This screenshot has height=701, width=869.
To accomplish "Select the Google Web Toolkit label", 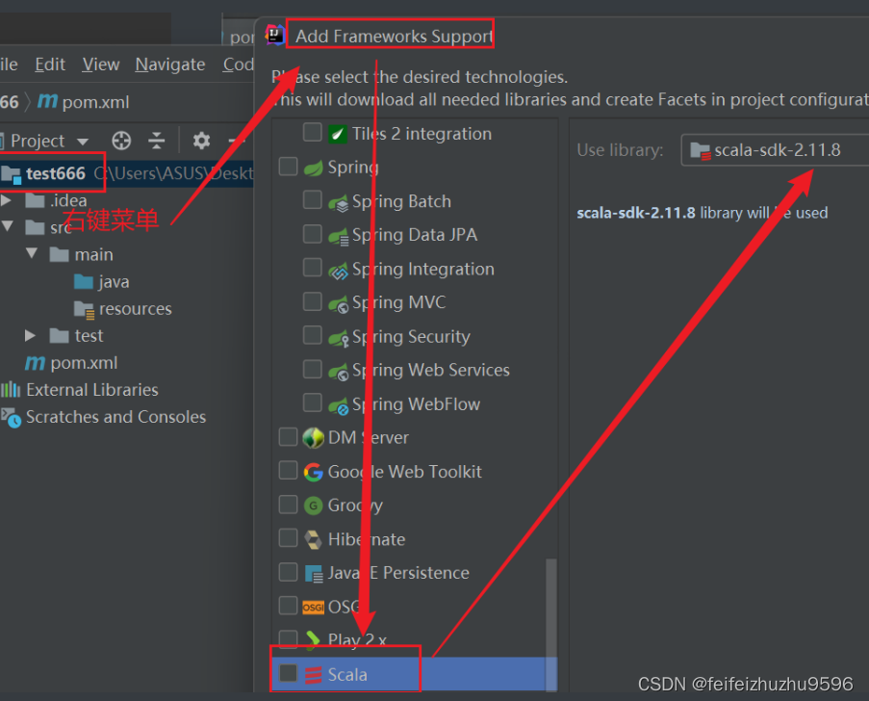I will click(404, 472).
